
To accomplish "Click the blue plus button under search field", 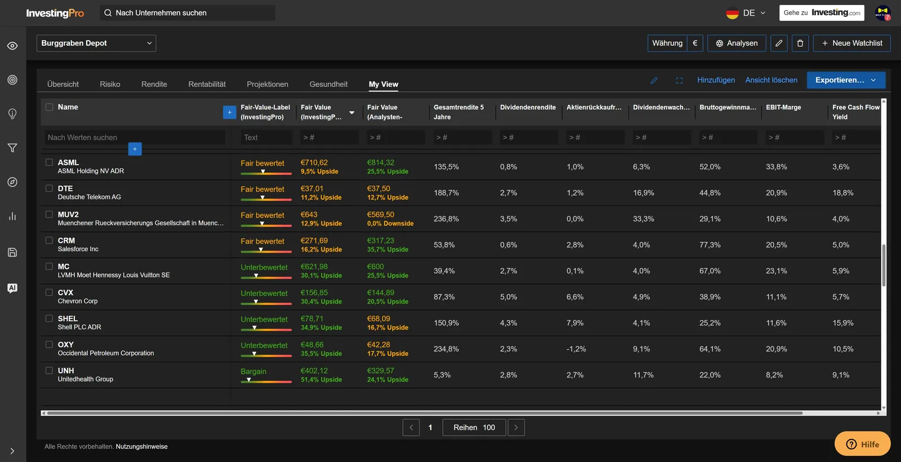I will 135,149.
